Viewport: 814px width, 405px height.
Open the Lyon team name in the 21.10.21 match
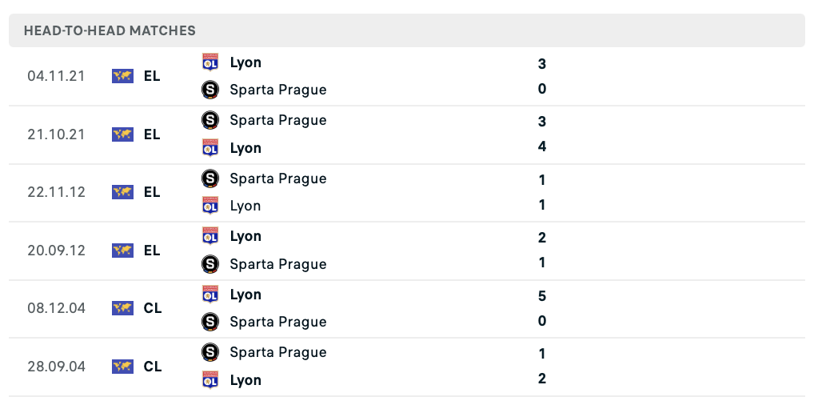pyautogui.click(x=245, y=148)
